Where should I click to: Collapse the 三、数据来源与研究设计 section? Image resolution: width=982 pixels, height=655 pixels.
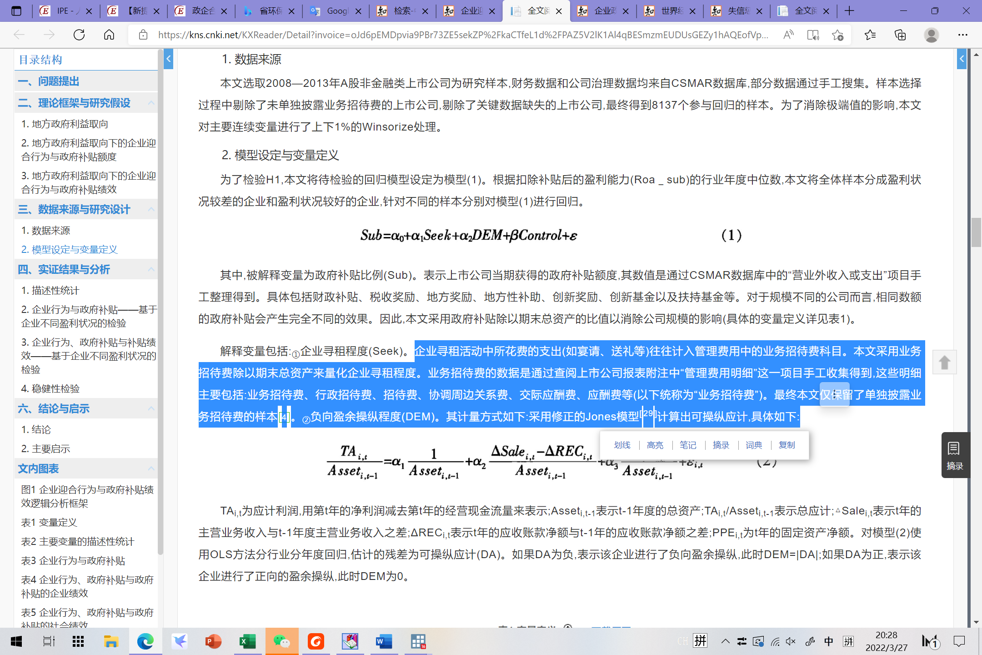pyautogui.click(x=151, y=210)
